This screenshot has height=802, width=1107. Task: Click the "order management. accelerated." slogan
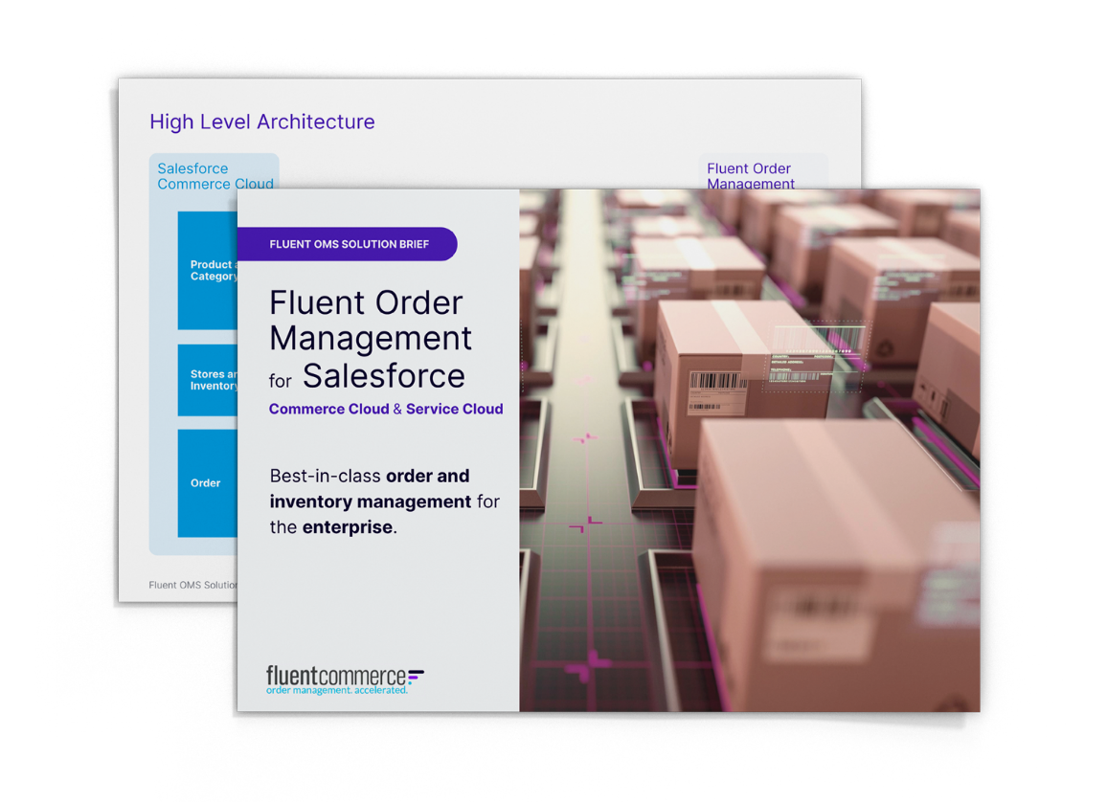pyautogui.click(x=337, y=691)
